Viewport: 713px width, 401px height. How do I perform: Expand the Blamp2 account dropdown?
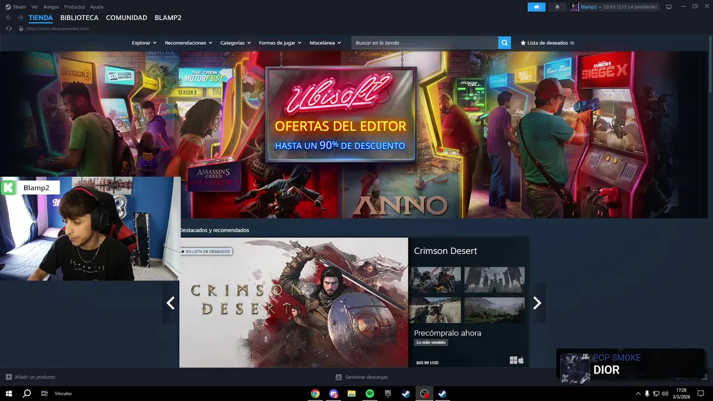coord(600,7)
